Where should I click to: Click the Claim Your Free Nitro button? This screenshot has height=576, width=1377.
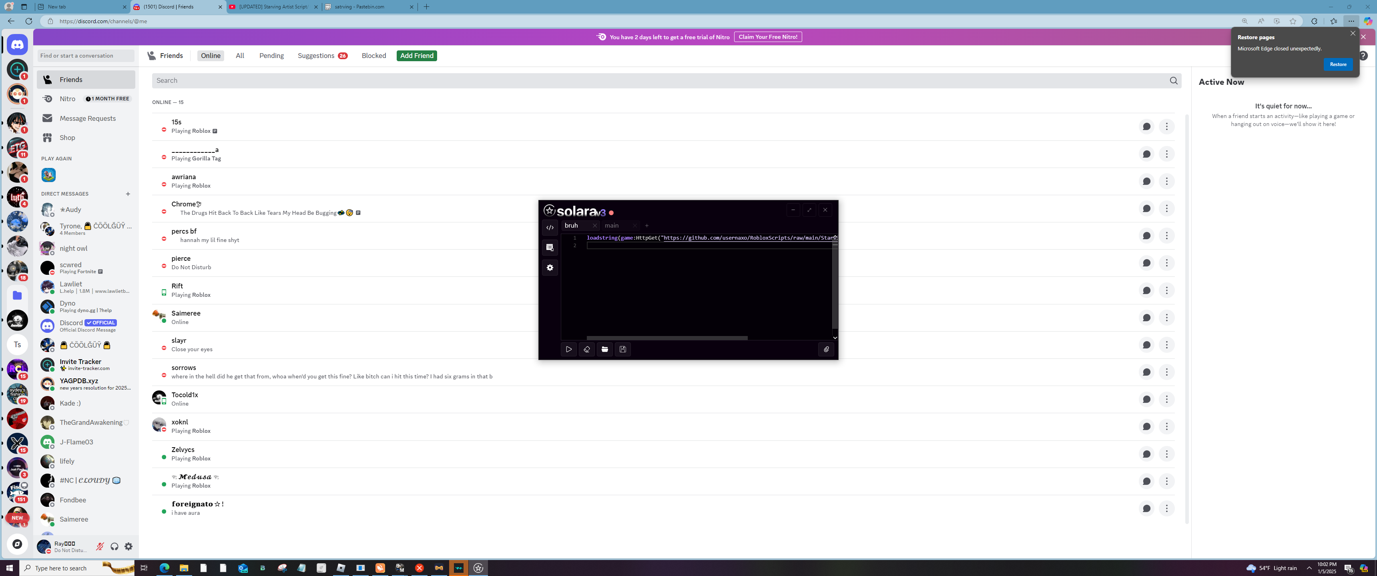pos(768,37)
